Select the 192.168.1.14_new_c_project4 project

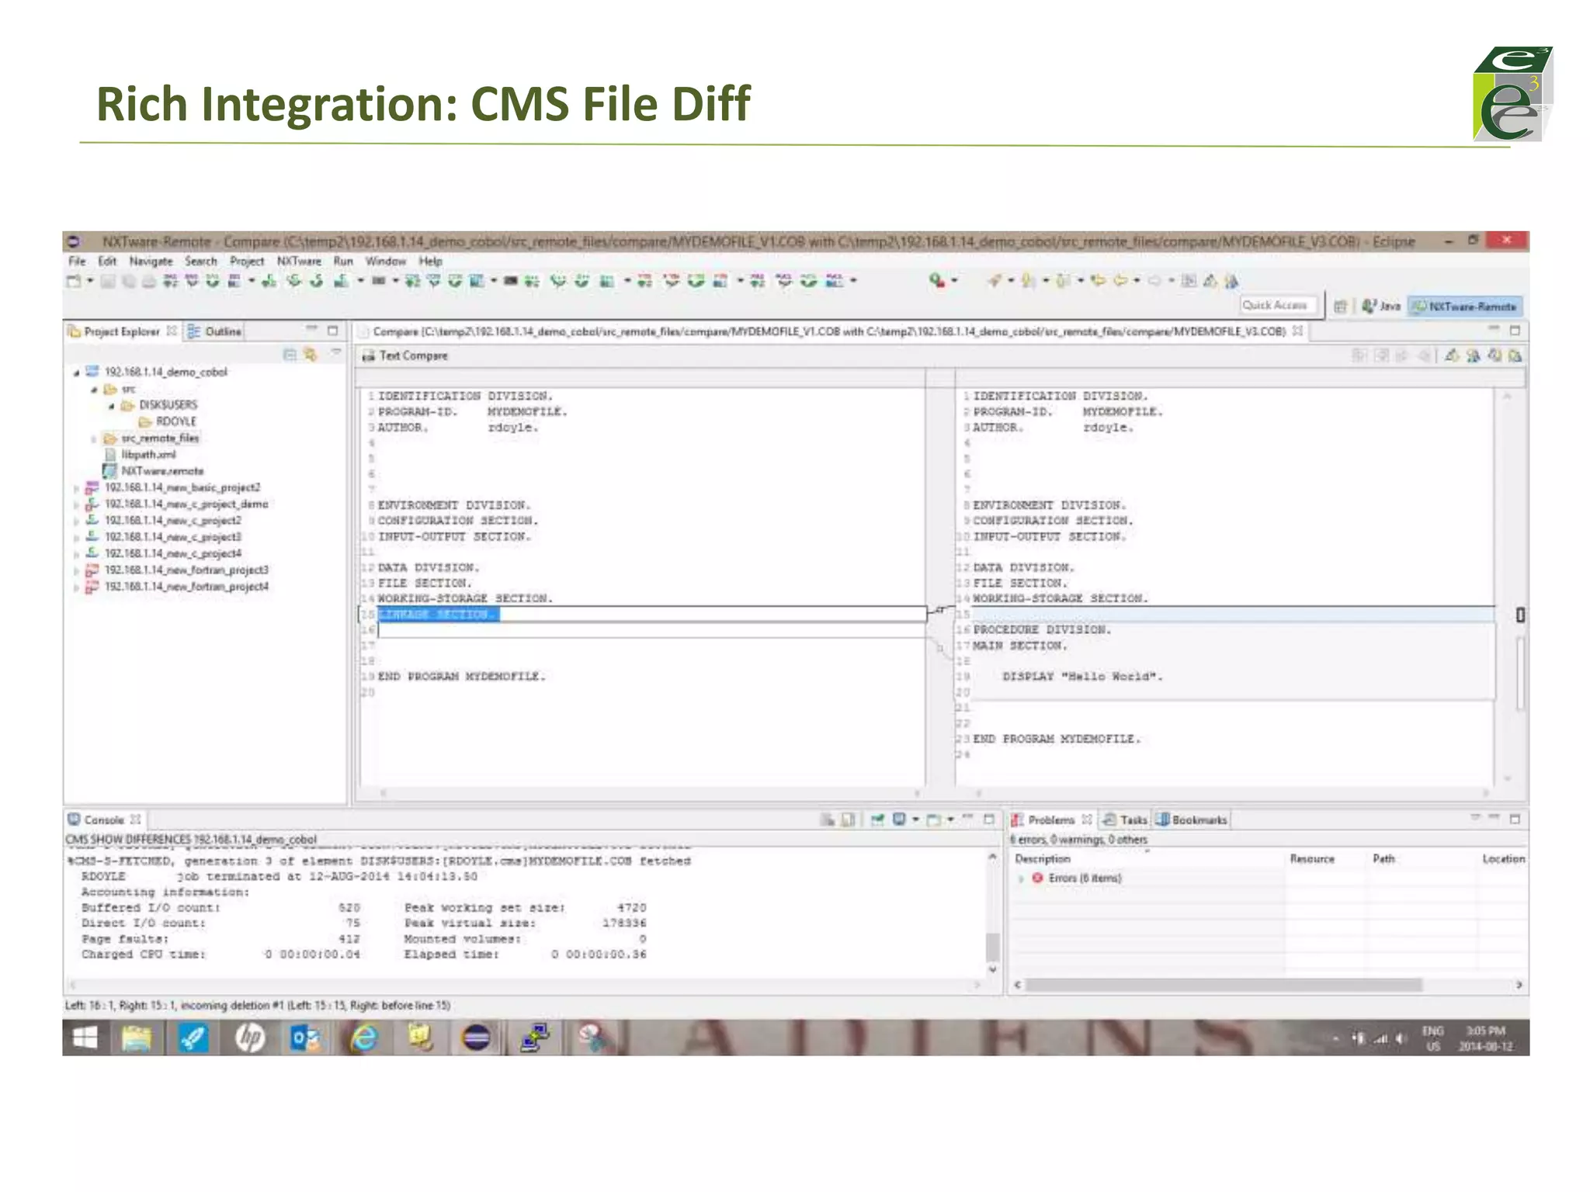(x=164, y=553)
